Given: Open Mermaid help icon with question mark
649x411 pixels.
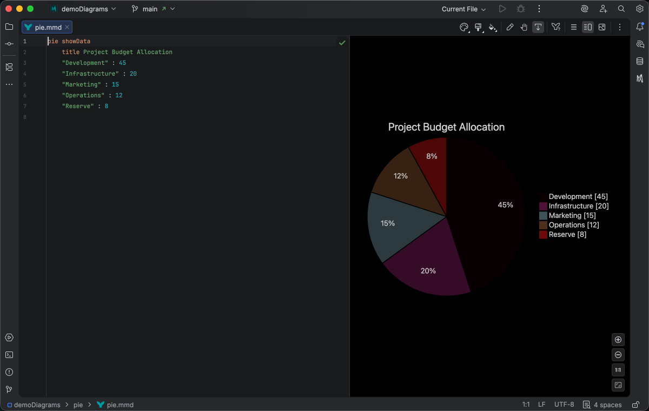Looking at the screenshot, I should (556, 27).
